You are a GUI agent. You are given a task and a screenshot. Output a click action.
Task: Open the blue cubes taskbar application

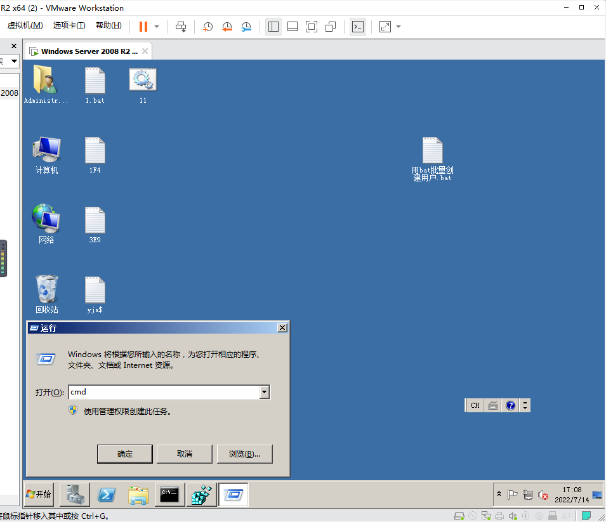(x=201, y=494)
